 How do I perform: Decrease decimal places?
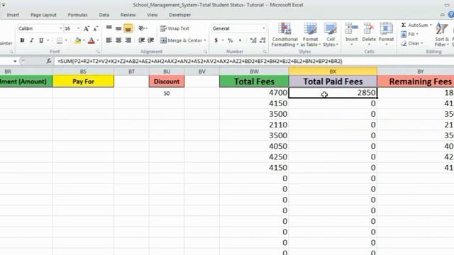tap(262, 40)
